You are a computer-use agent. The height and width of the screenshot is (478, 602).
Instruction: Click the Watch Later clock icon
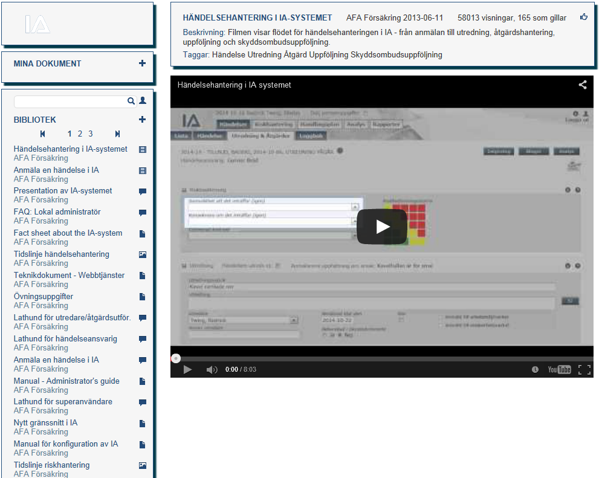click(535, 369)
